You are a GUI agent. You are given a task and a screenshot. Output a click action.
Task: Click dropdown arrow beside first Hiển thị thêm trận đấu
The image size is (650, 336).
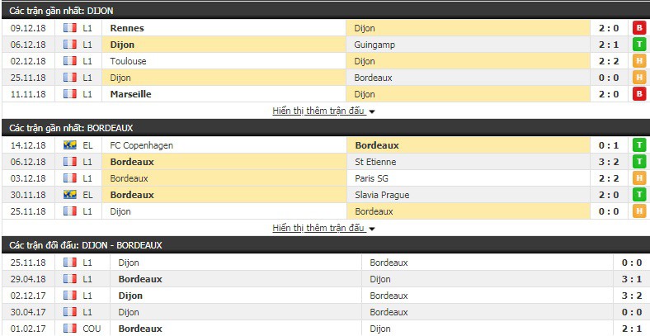(371, 111)
